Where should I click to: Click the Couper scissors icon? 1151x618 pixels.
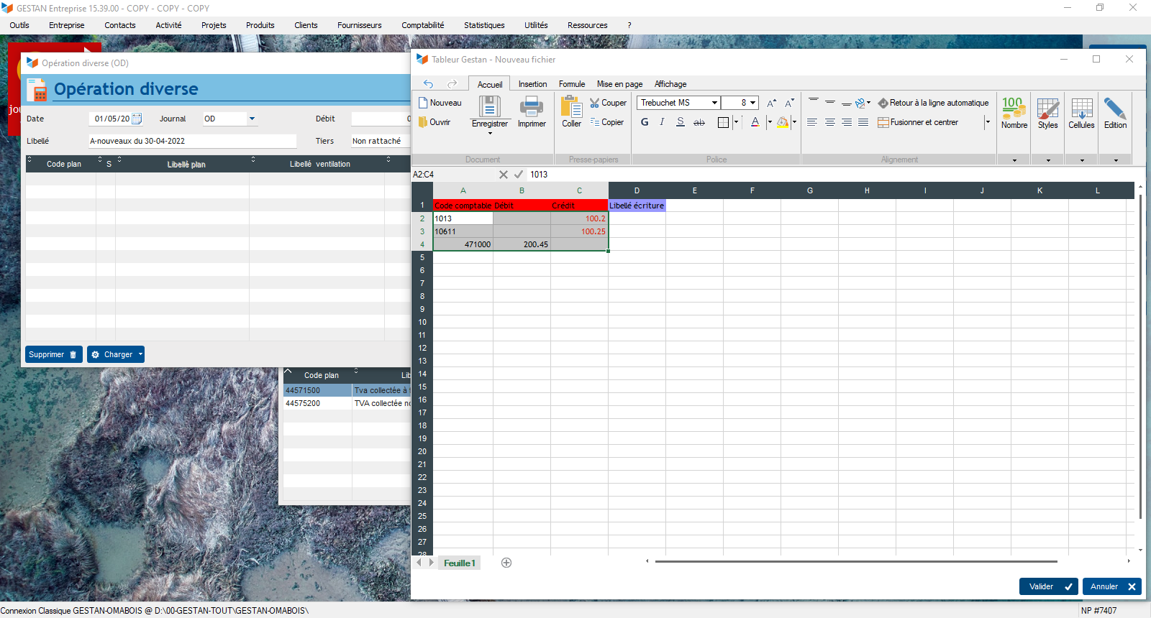pos(595,103)
